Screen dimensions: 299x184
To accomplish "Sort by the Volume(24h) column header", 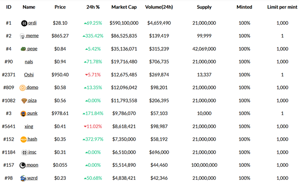I will (x=159, y=7).
